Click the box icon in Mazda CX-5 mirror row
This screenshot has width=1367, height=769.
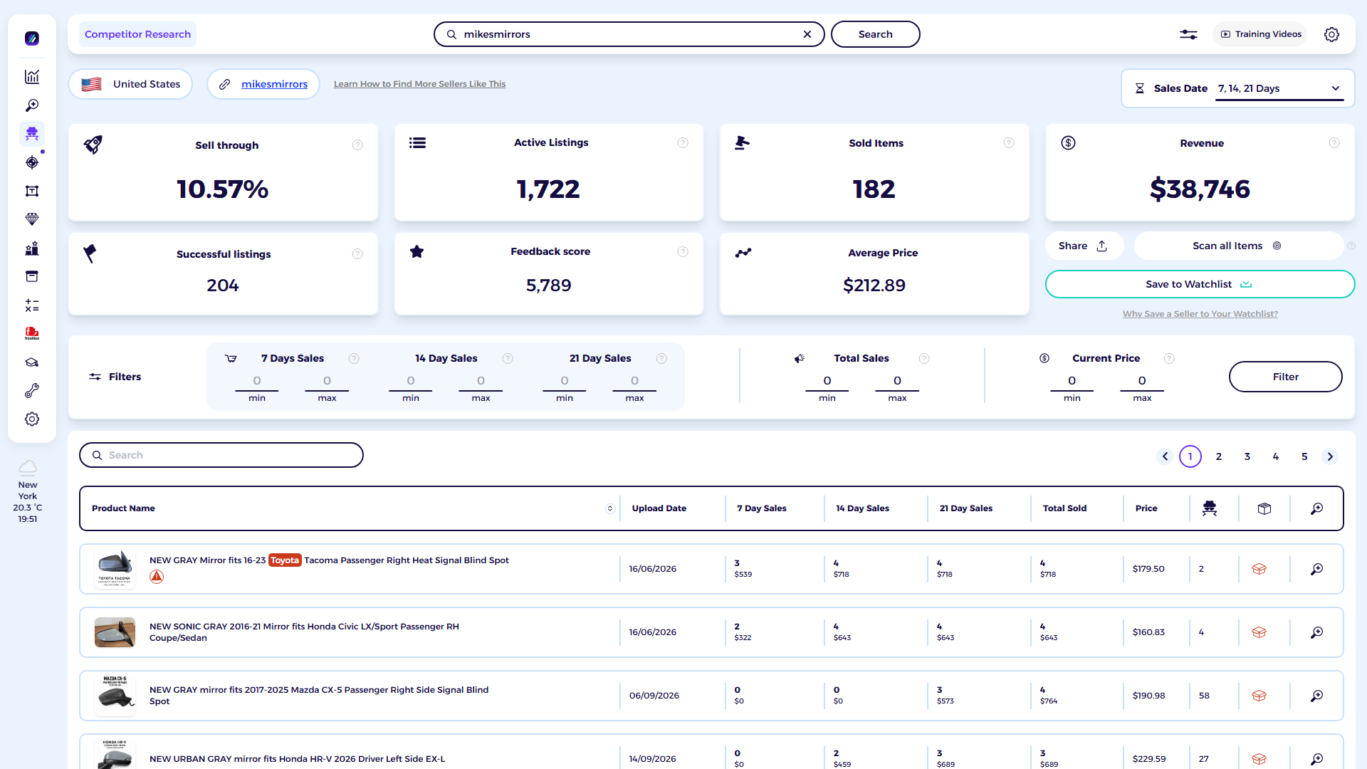click(x=1259, y=696)
